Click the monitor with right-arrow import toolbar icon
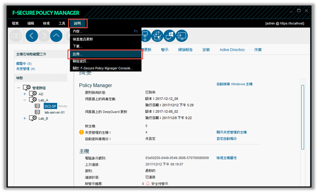318x193 pixels. (x=181, y=36)
